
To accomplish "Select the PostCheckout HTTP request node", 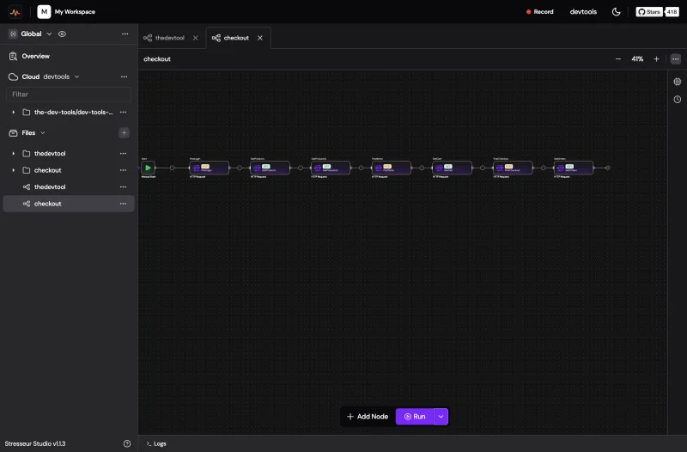I will click(513, 168).
